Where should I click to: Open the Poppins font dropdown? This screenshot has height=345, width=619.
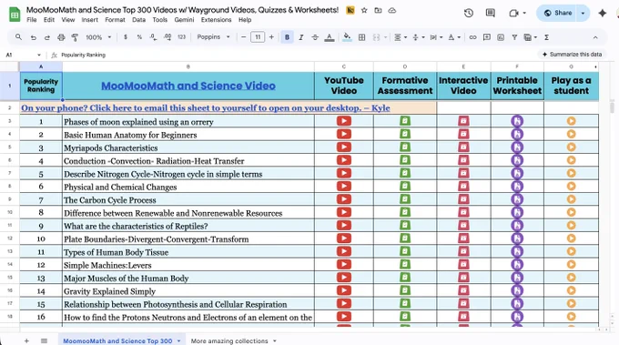[x=214, y=37]
